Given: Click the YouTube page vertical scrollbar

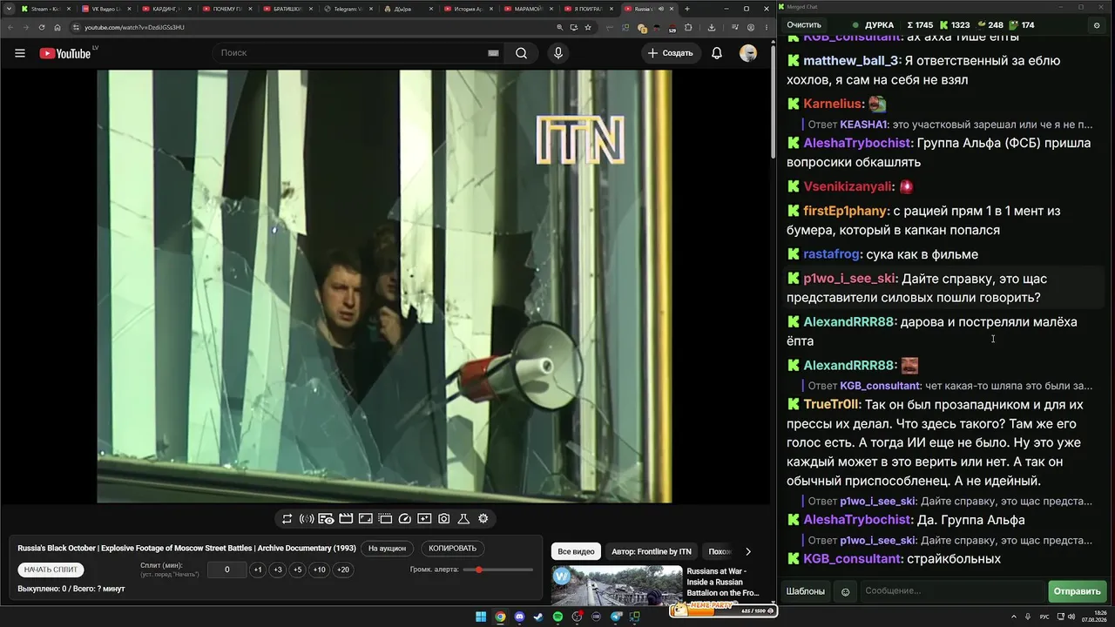Looking at the screenshot, I should [x=773, y=100].
